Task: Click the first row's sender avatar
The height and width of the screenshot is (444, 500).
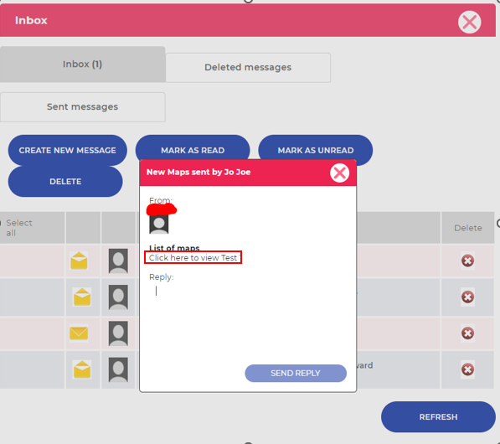Action: (118, 261)
